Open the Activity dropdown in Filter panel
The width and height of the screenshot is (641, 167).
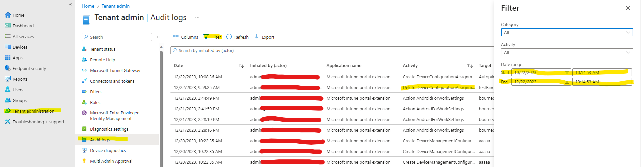pos(567,52)
